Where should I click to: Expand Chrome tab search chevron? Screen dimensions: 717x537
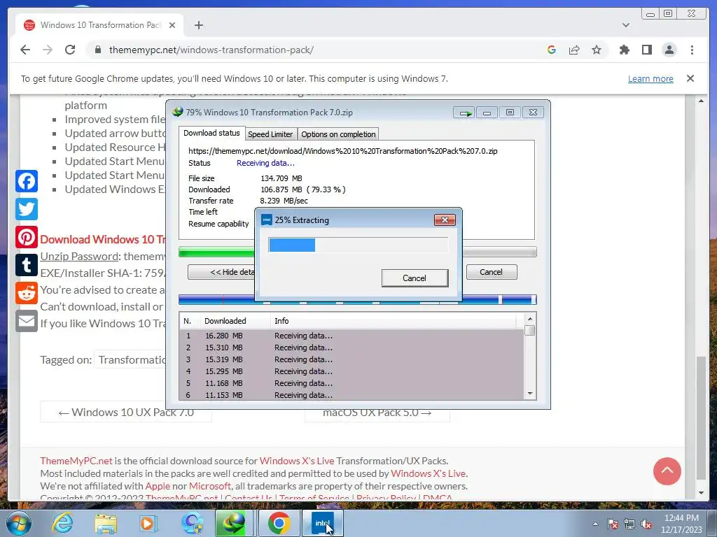coord(626,25)
